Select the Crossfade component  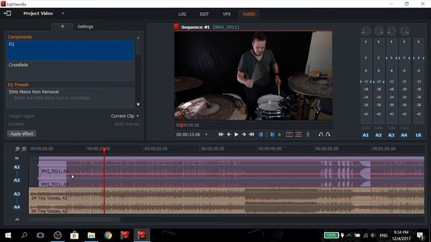(x=70, y=71)
